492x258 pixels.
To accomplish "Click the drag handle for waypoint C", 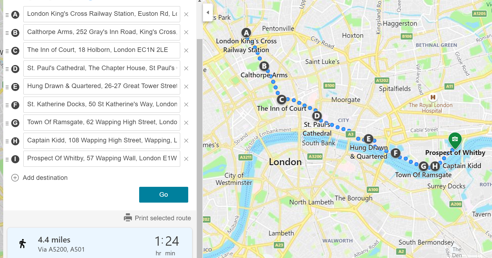I will coord(7,51).
